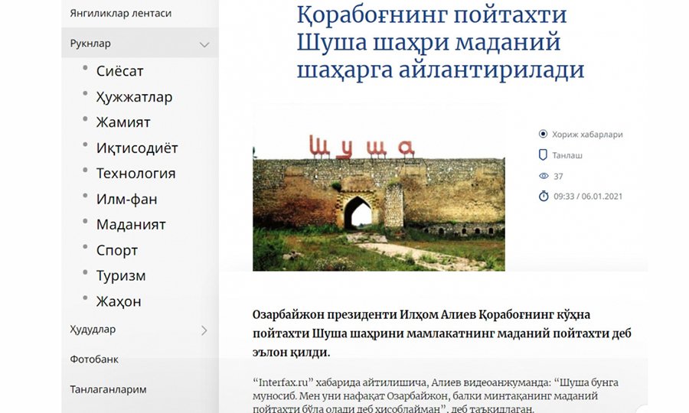The height and width of the screenshot is (413, 689).
Task: Open the Хориж хабарлари category link
Action: coord(587,135)
